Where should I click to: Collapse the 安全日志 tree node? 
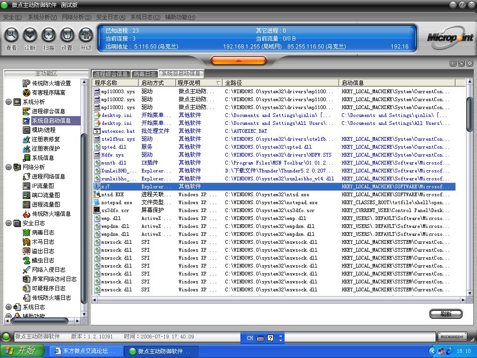[x=8, y=223]
